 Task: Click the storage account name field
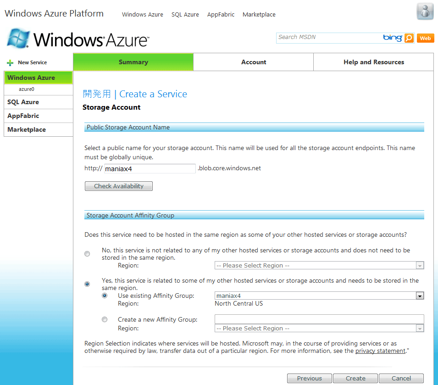click(150, 169)
